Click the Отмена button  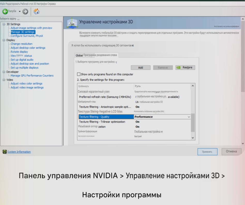point(231,151)
